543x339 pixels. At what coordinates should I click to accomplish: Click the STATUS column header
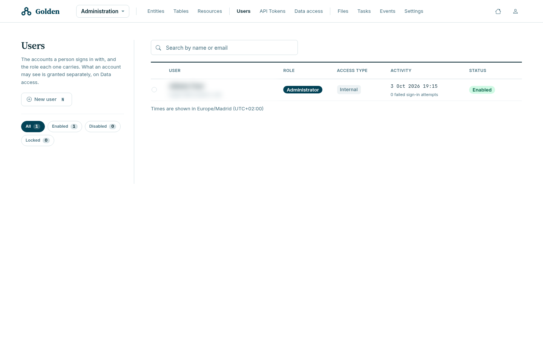(478, 70)
